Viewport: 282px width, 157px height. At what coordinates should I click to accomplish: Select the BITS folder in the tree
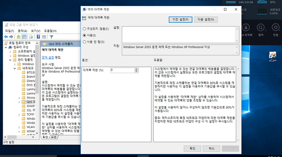(29, 73)
